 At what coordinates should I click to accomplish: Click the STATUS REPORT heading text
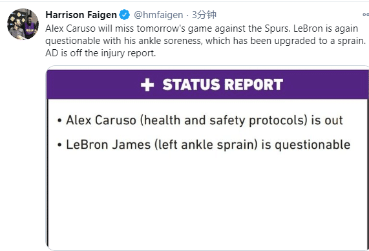coord(222,84)
